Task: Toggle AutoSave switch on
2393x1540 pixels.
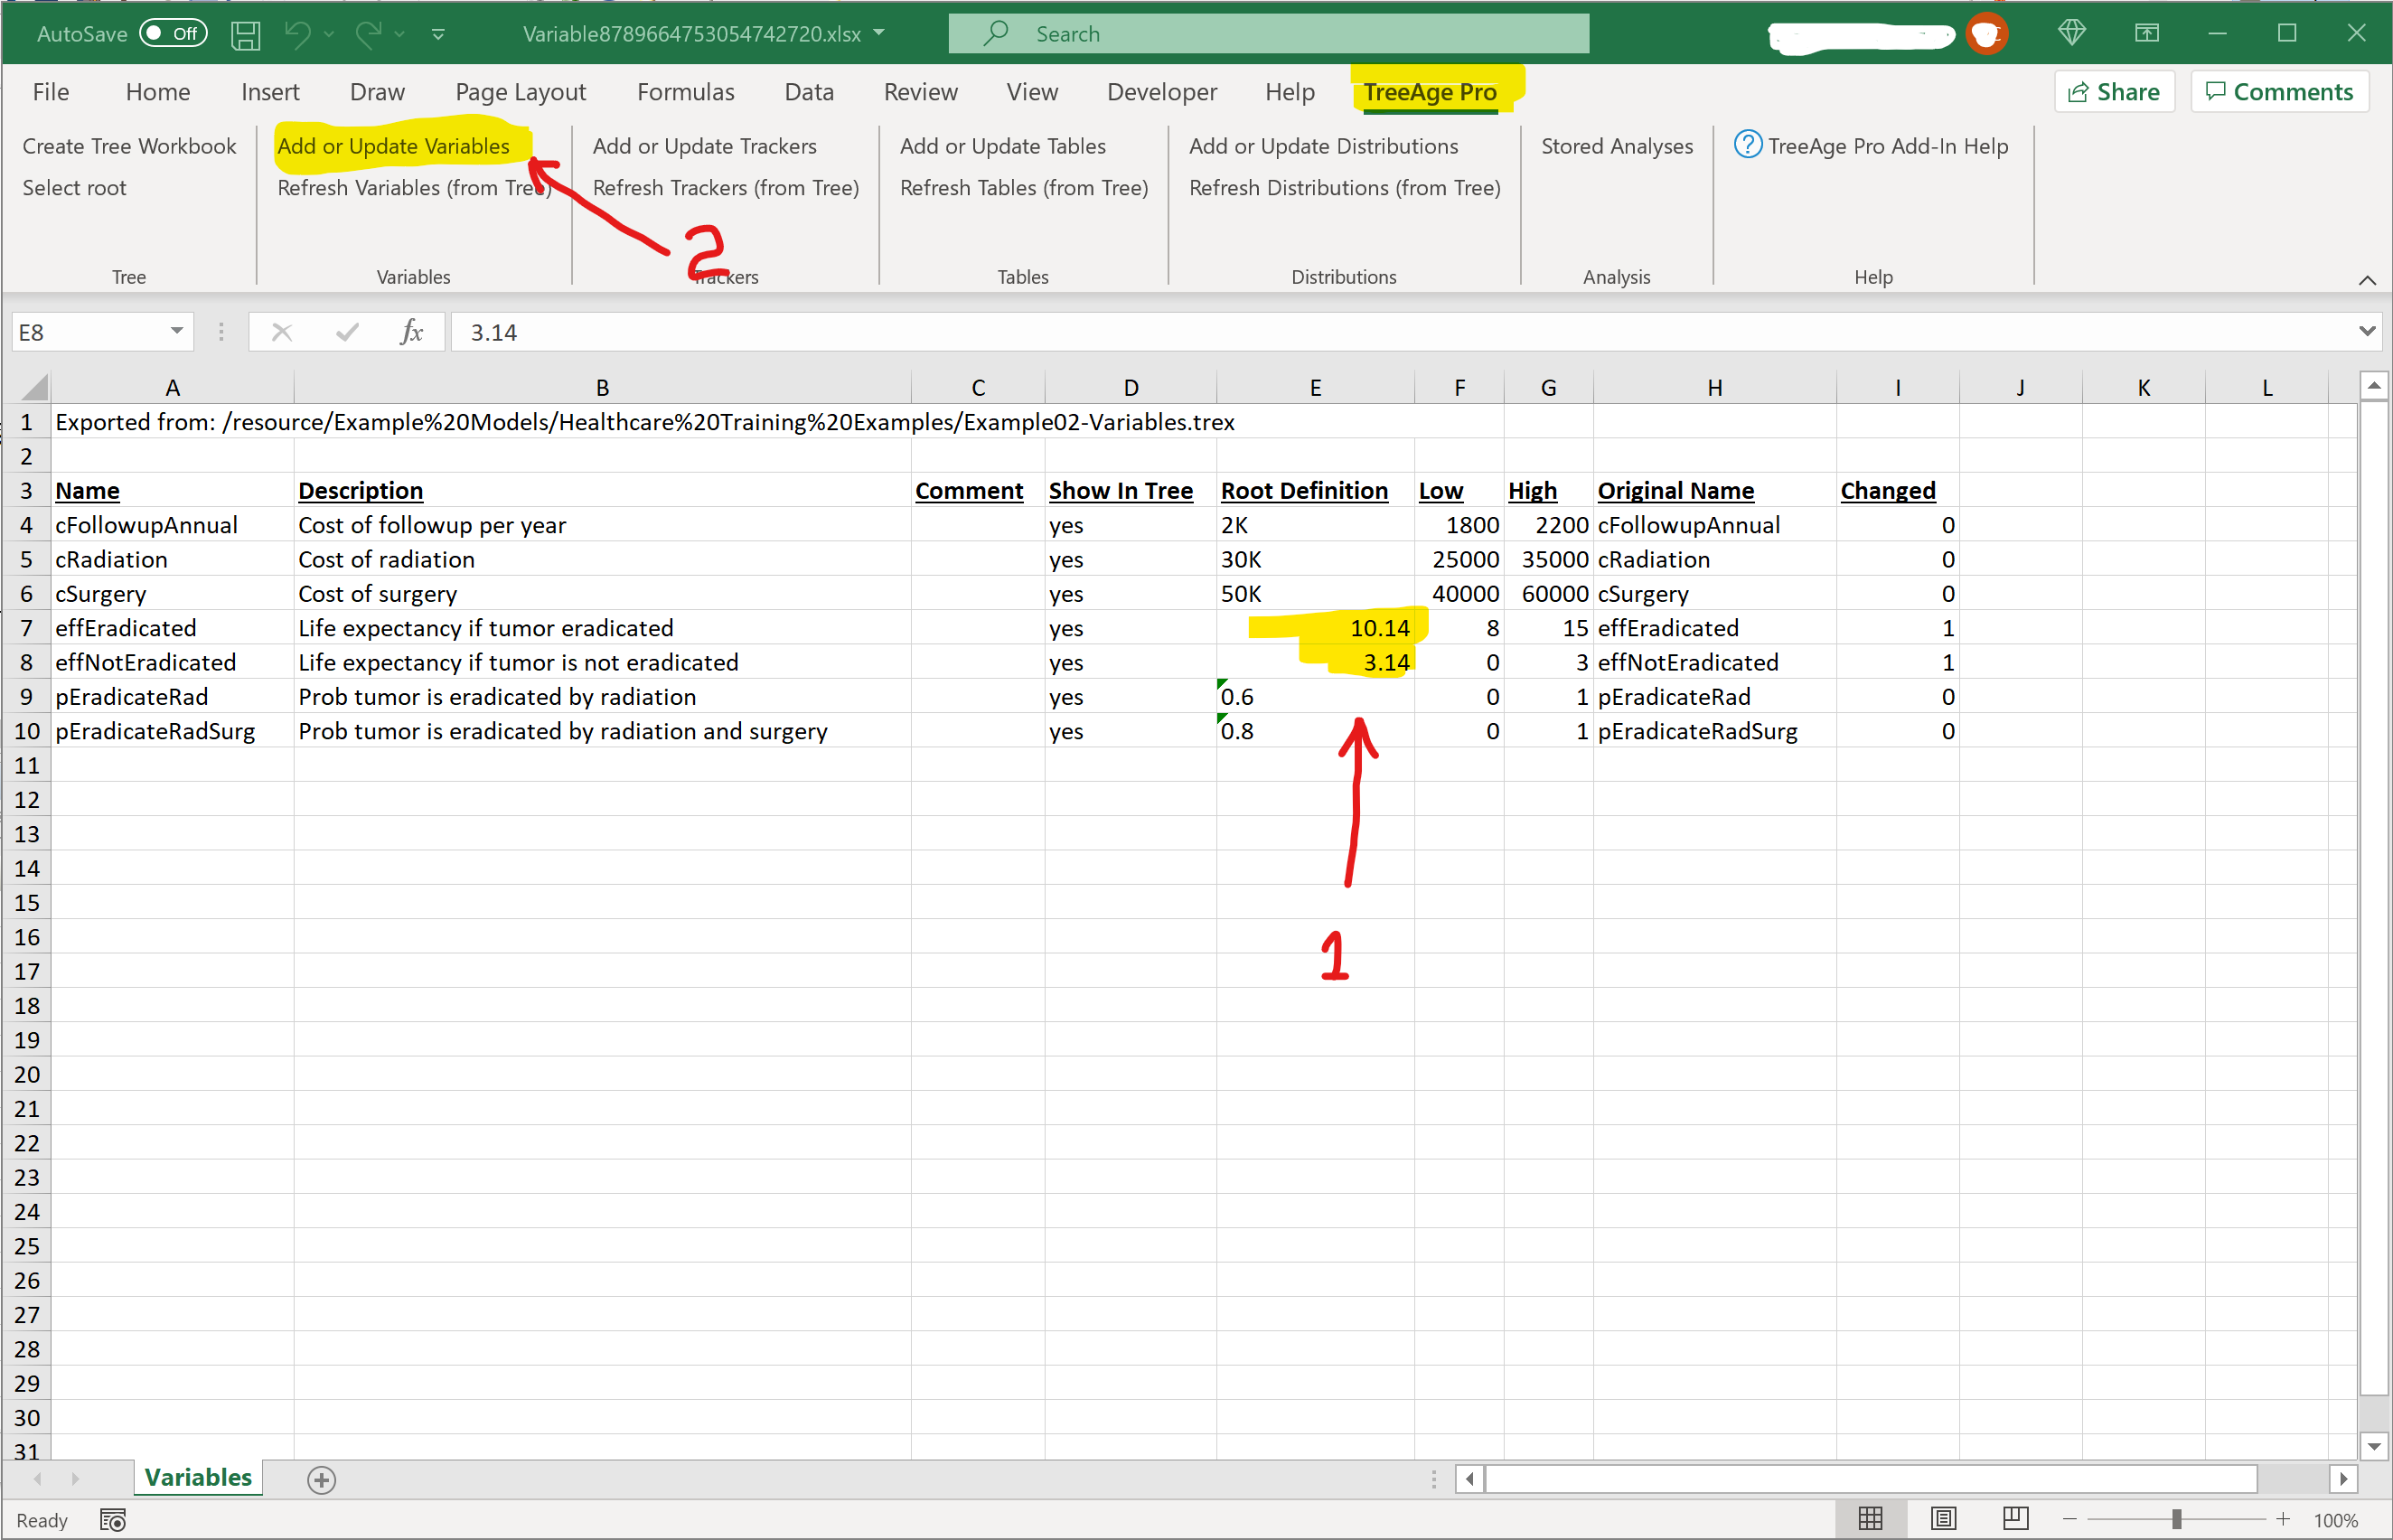Action: pyautogui.click(x=172, y=34)
